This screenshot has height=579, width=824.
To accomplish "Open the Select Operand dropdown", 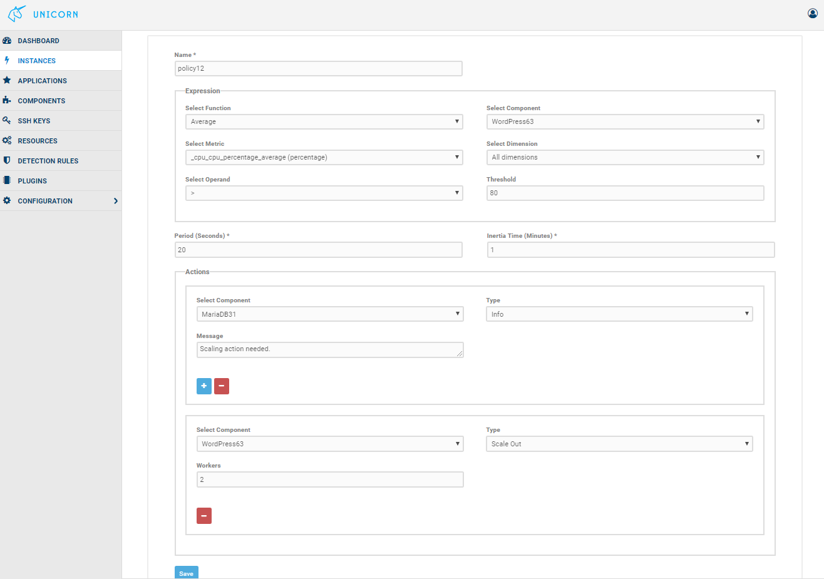I will 324,193.
